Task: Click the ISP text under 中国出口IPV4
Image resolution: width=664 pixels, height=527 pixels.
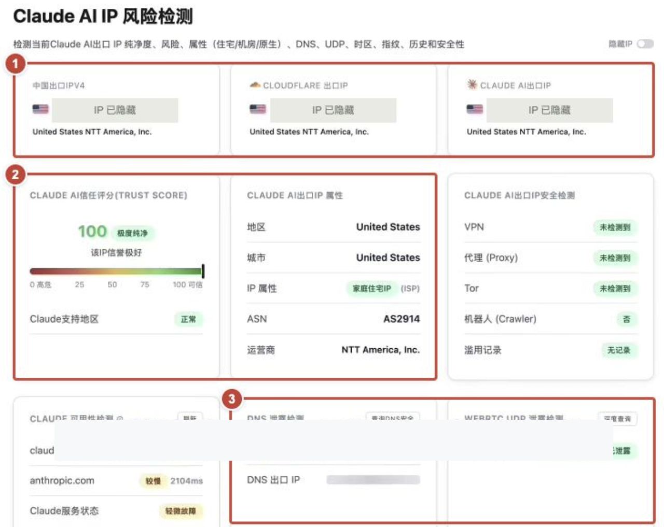Action: [92, 132]
